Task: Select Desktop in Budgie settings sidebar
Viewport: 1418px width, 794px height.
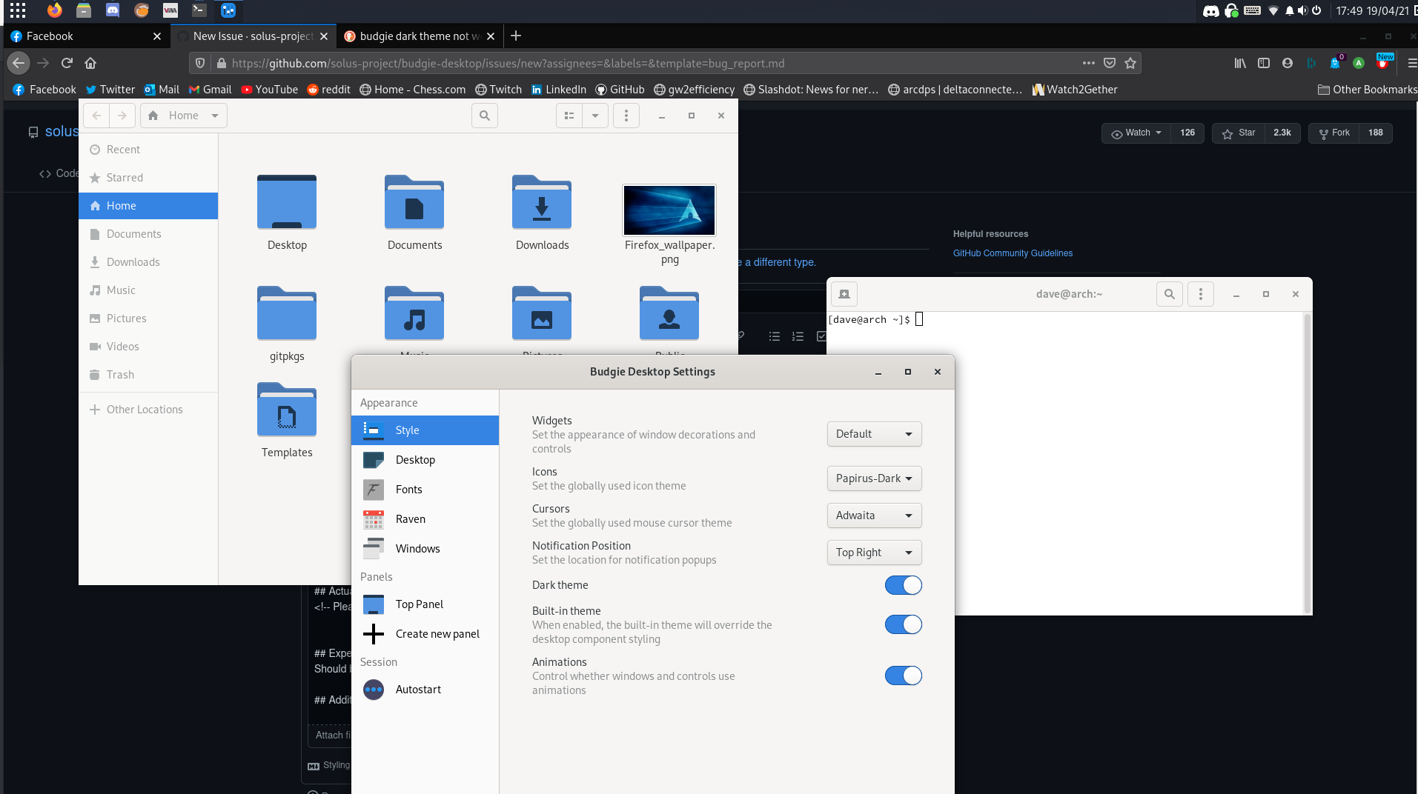Action: point(425,460)
